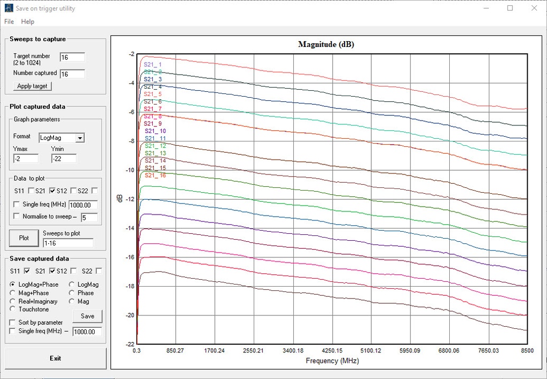Click the S21_ 5 legend label
This screenshot has height=379, width=547.
coord(153,94)
